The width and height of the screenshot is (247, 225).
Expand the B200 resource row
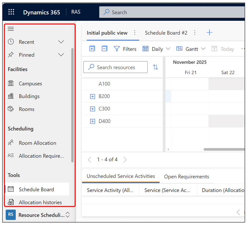click(93, 96)
